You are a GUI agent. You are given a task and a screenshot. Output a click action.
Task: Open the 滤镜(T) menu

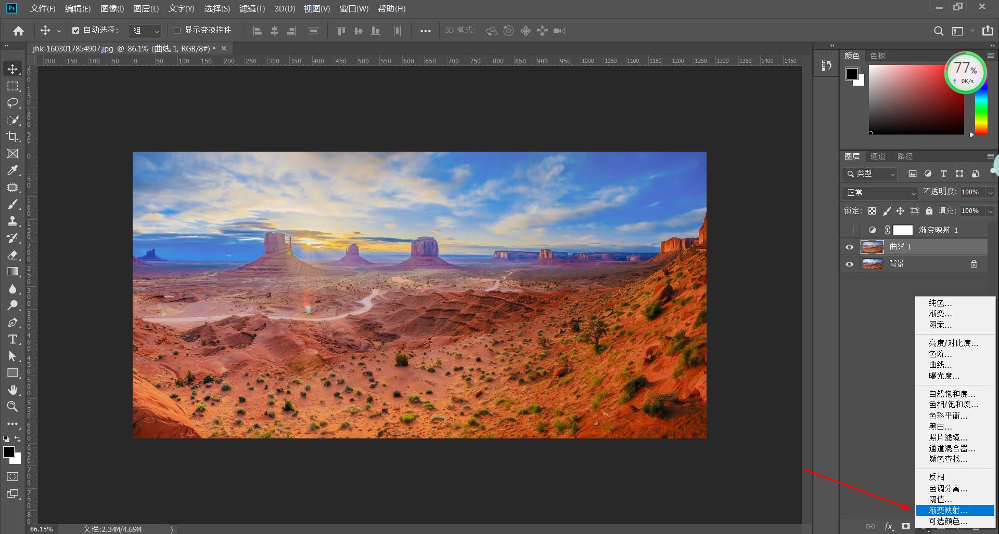[x=252, y=9]
